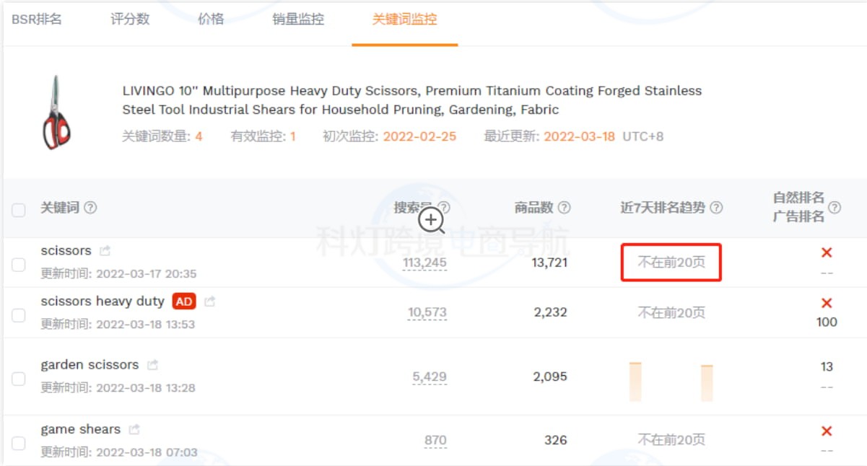Open external link icon beside garden scissors

click(152, 365)
